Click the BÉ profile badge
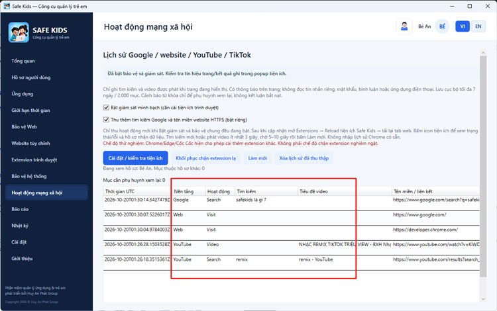The width and height of the screenshot is (497, 311). pyautogui.click(x=442, y=26)
